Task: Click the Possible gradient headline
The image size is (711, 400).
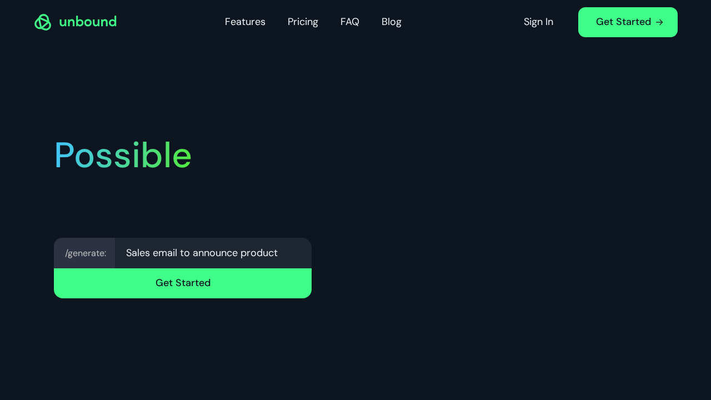Action: [x=122, y=156]
